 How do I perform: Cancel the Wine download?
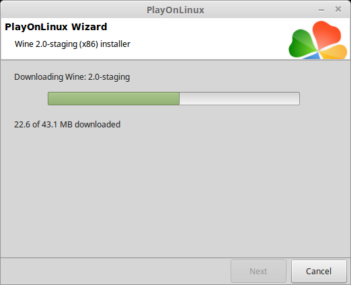point(319,272)
